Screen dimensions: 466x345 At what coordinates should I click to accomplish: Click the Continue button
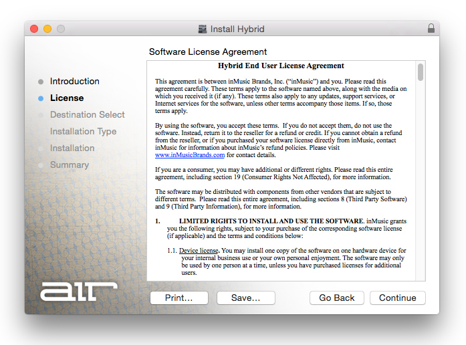(x=397, y=298)
